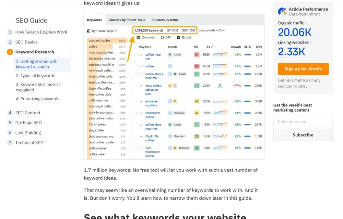Image resolution: width=343 pixels, height=219 pixels.
Task: Tick the checkbox for mushroom coffee row
Action: coord(136,113)
